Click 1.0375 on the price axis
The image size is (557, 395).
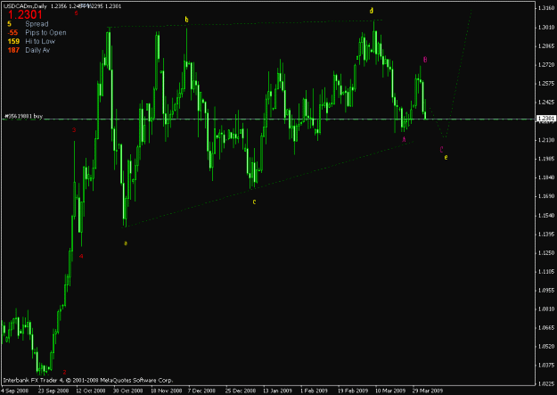546,366
